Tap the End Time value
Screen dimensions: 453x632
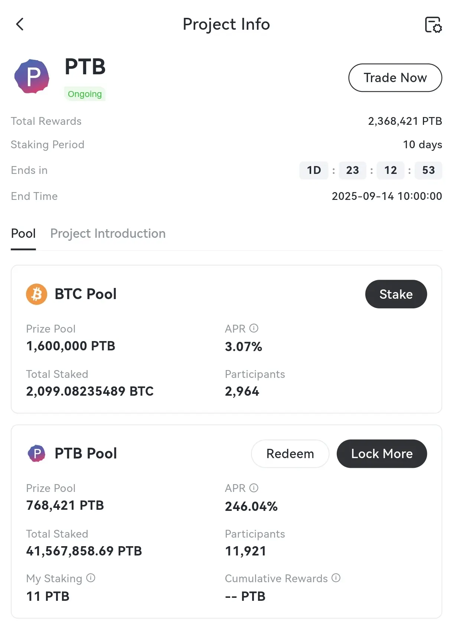[387, 196]
